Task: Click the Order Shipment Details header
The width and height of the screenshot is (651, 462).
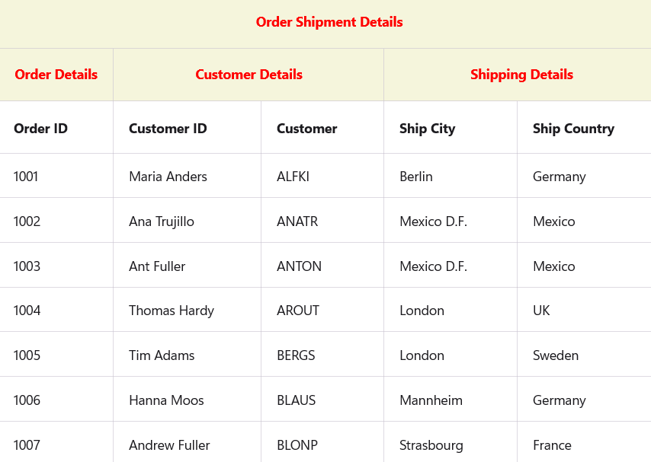Action: point(329,23)
